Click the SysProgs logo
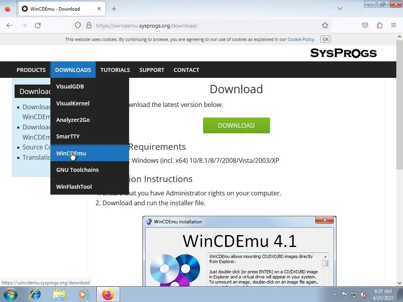The height and width of the screenshot is (302, 403). coord(343,53)
